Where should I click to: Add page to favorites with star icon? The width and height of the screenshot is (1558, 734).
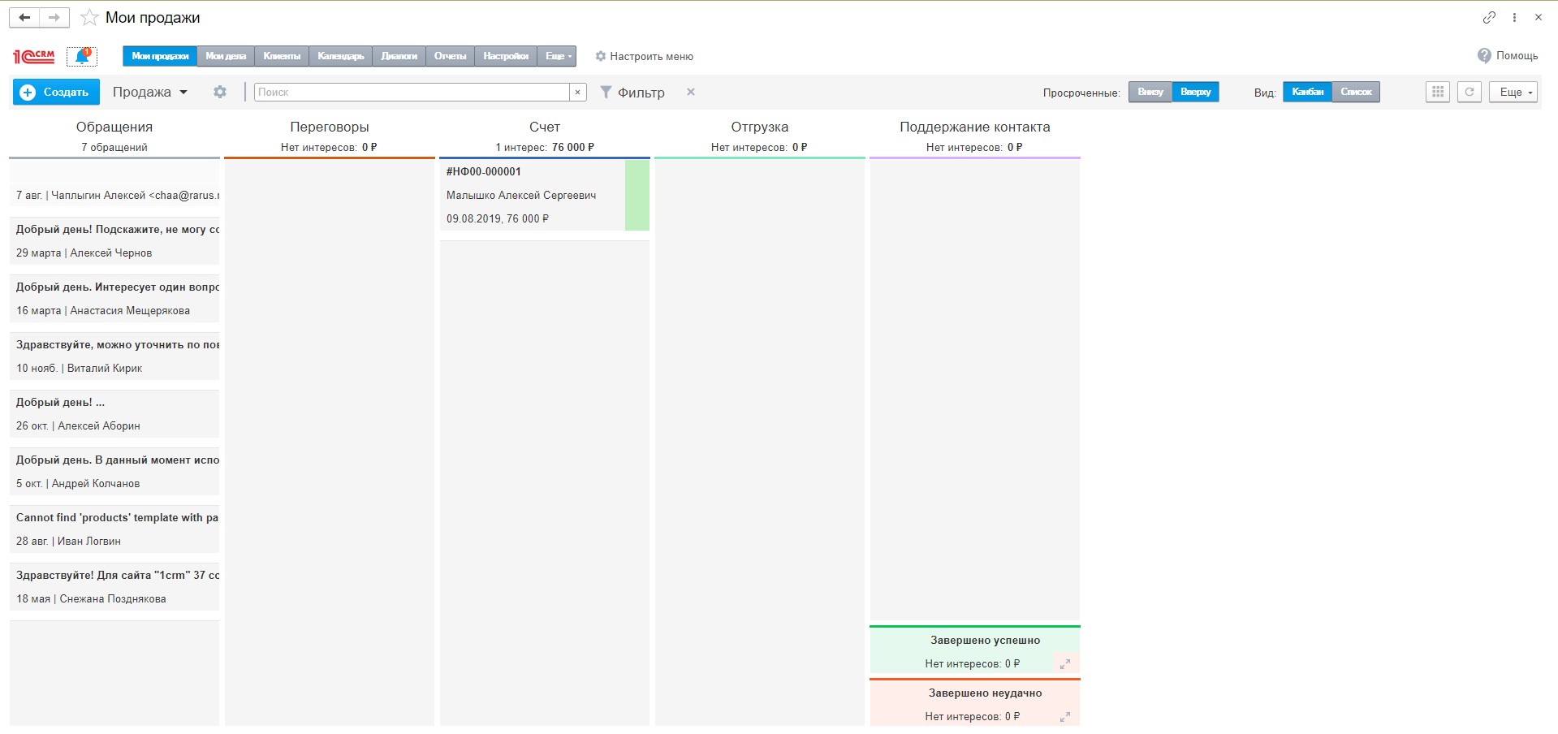pos(90,18)
